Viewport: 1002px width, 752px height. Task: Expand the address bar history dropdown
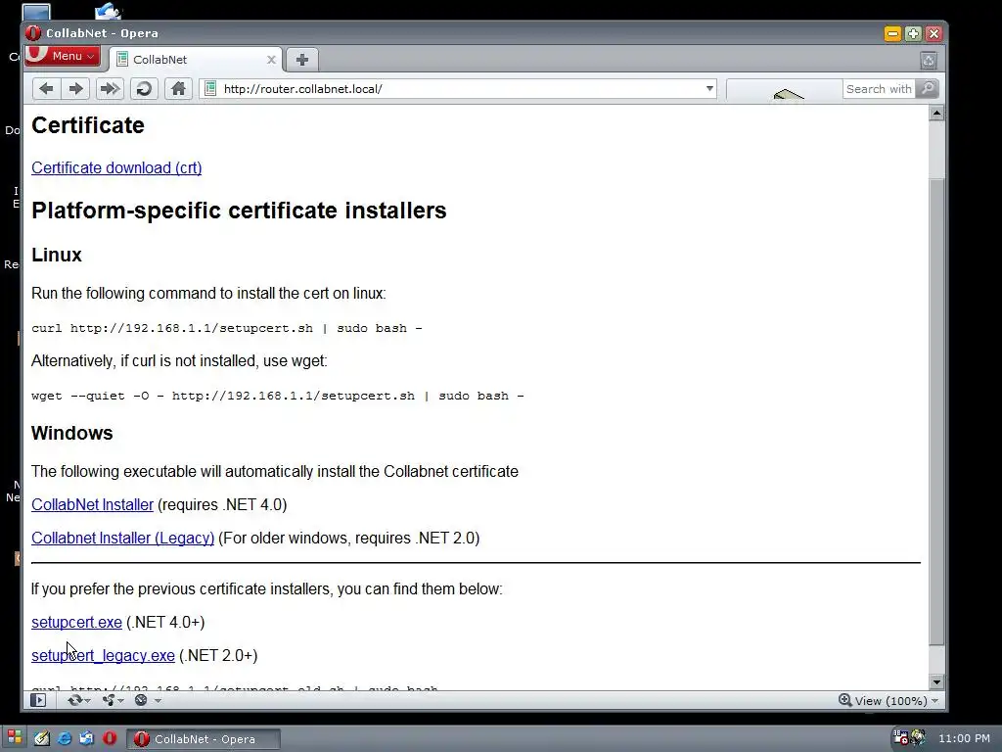tap(709, 89)
